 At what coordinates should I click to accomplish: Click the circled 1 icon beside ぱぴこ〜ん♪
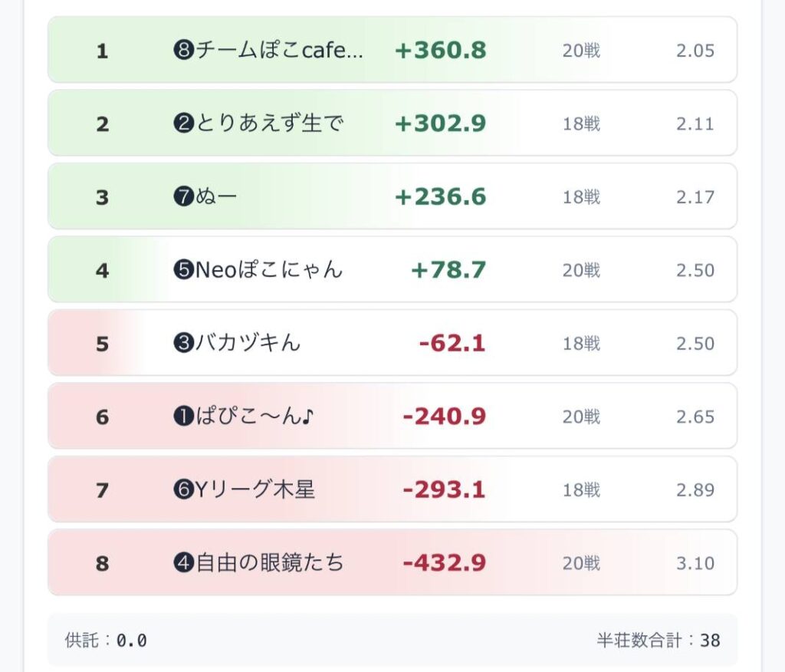click(182, 417)
